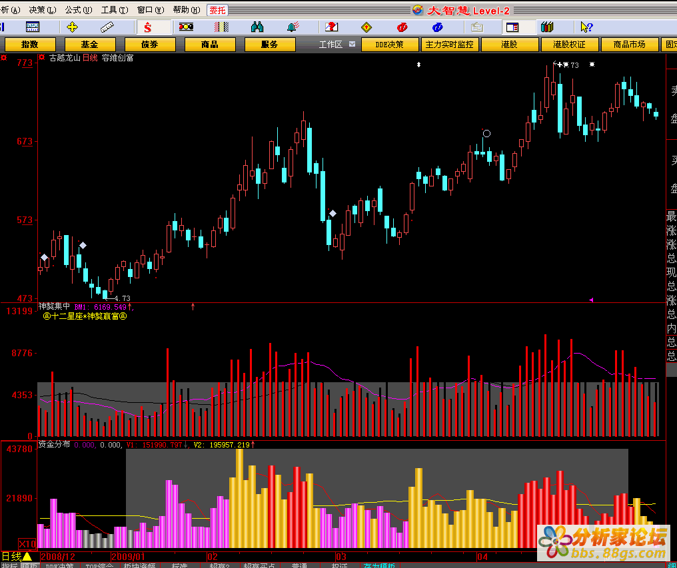The image size is (677, 568).
Task: Toggle the window layout panel icon
Action: coord(512,27)
